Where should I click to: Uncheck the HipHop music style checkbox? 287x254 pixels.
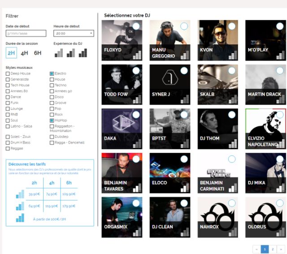point(52,120)
